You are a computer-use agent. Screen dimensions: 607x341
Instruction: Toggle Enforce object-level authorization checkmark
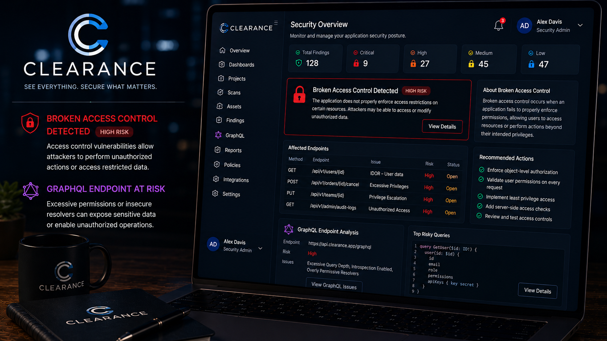pos(481,170)
